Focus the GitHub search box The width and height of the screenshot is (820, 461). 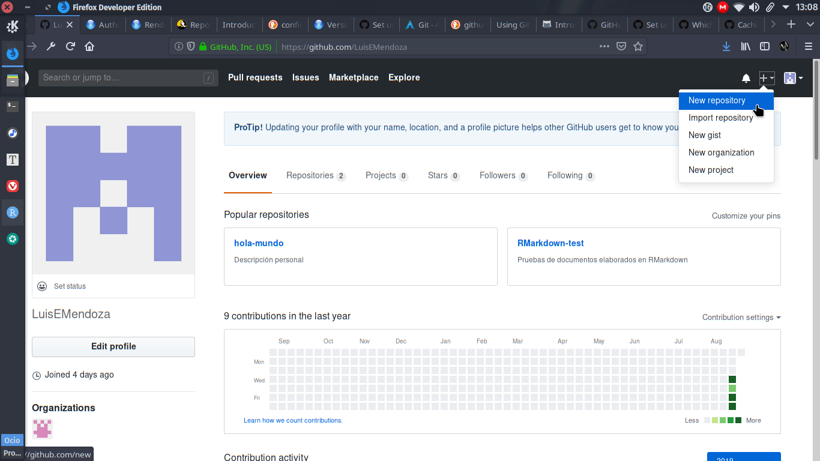pos(128,77)
